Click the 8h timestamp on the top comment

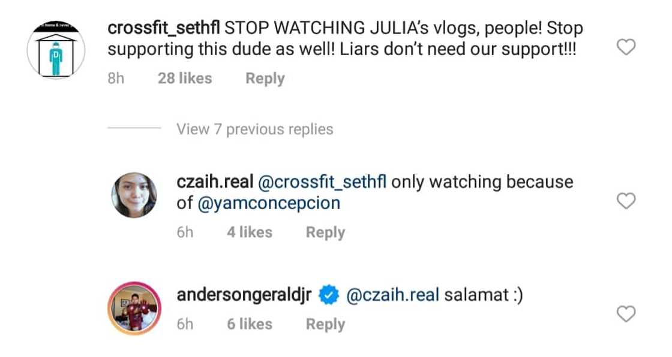click(115, 78)
